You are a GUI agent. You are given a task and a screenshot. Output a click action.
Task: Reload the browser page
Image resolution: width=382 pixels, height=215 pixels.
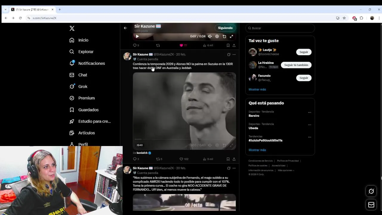pyautogui.click(x=20, y=18)
